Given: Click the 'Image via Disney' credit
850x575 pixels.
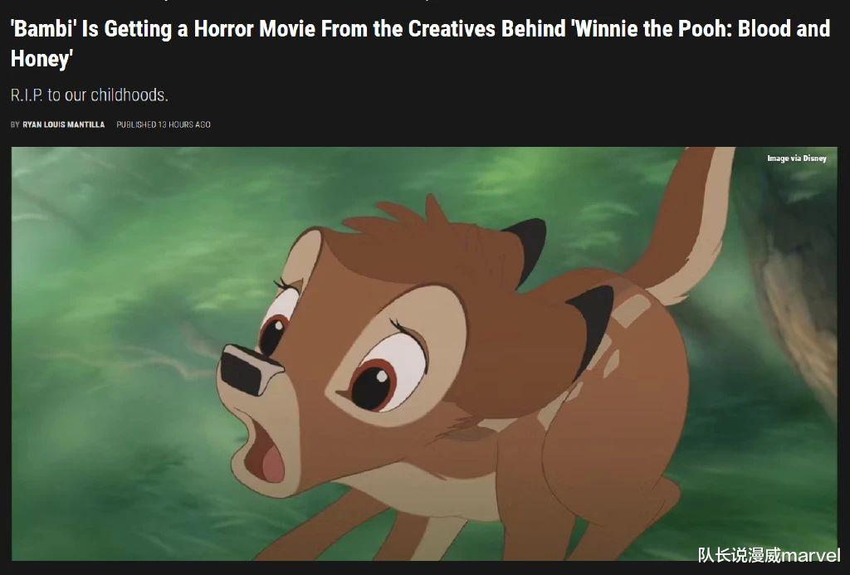Looking at the screenshot, I should (x=796, y=158).
